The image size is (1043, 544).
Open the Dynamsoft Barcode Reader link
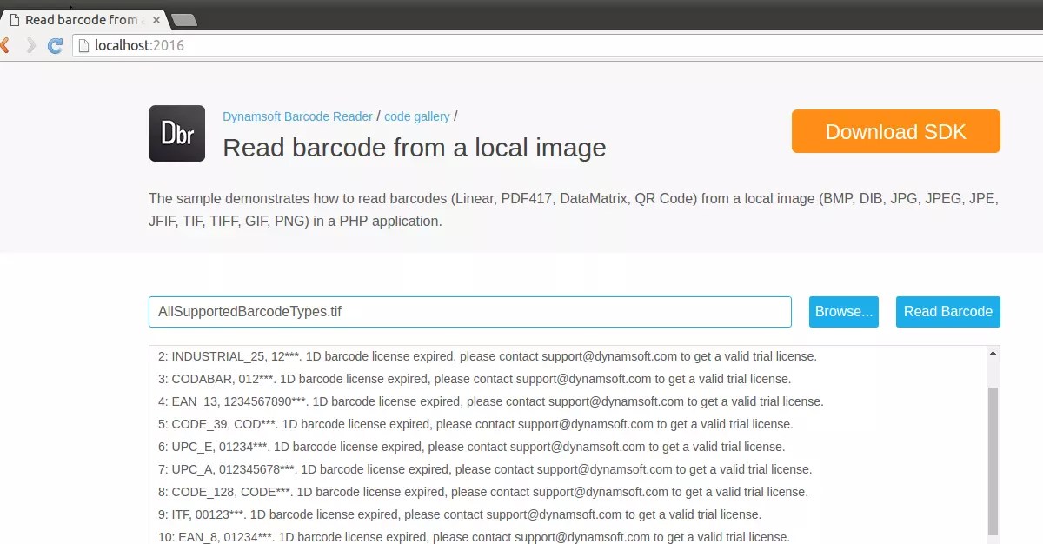click(297, 116)
